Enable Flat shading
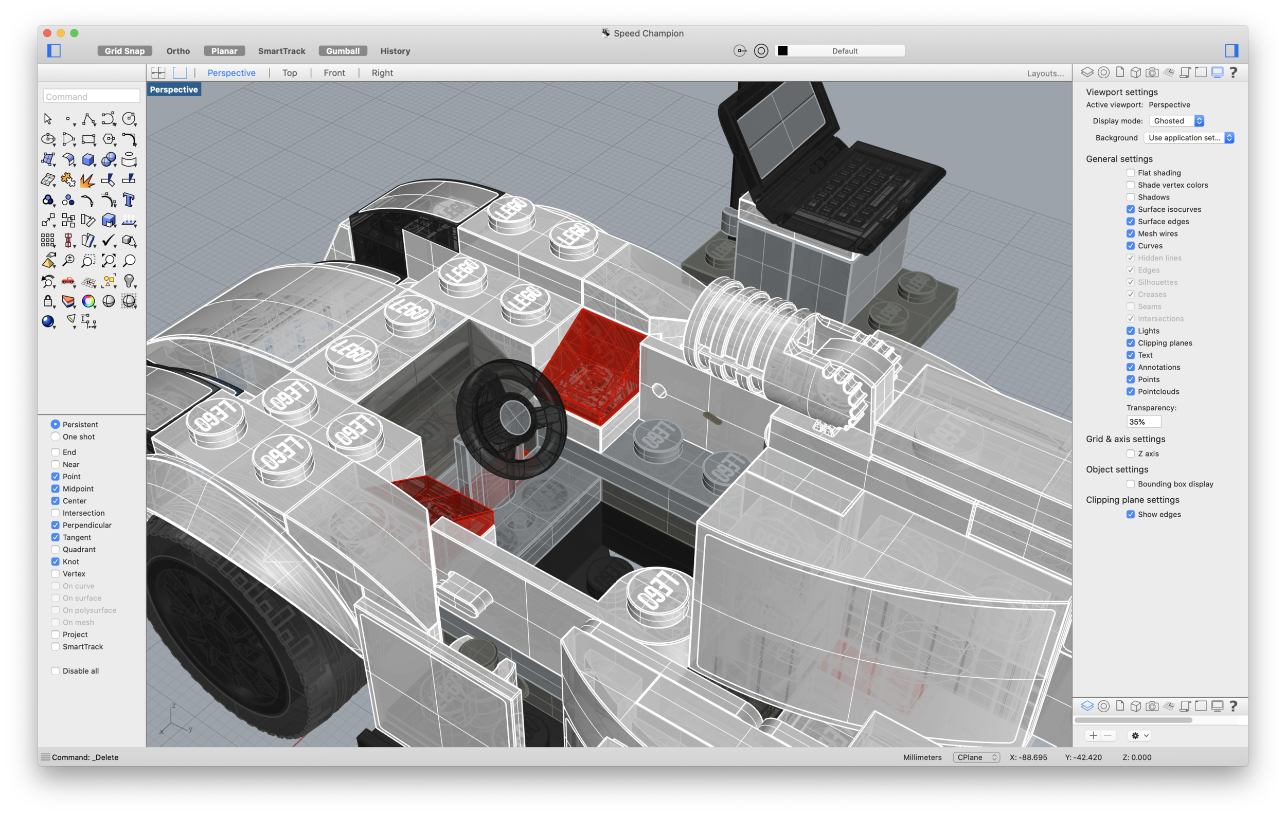1286x816 pixels. [1131, 173]
